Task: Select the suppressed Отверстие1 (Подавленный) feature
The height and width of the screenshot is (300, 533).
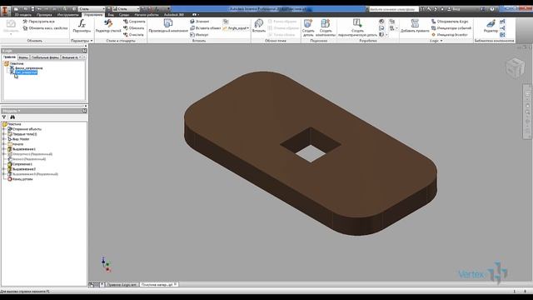Action: (x=32, y=154)
